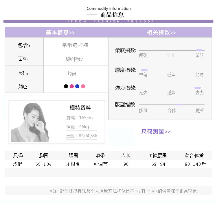Select the black color dot

(x=66, y=86)
